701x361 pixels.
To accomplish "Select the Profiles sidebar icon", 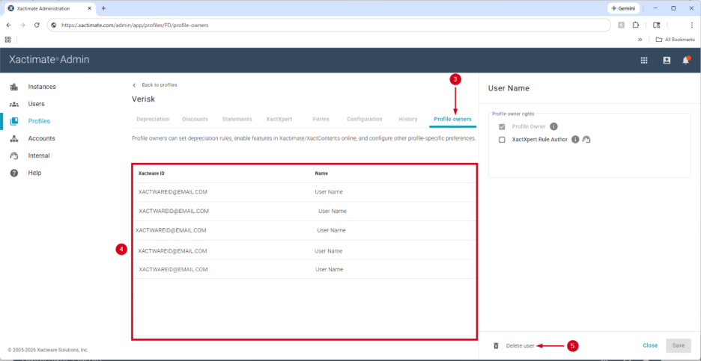I will click(14, 121).
